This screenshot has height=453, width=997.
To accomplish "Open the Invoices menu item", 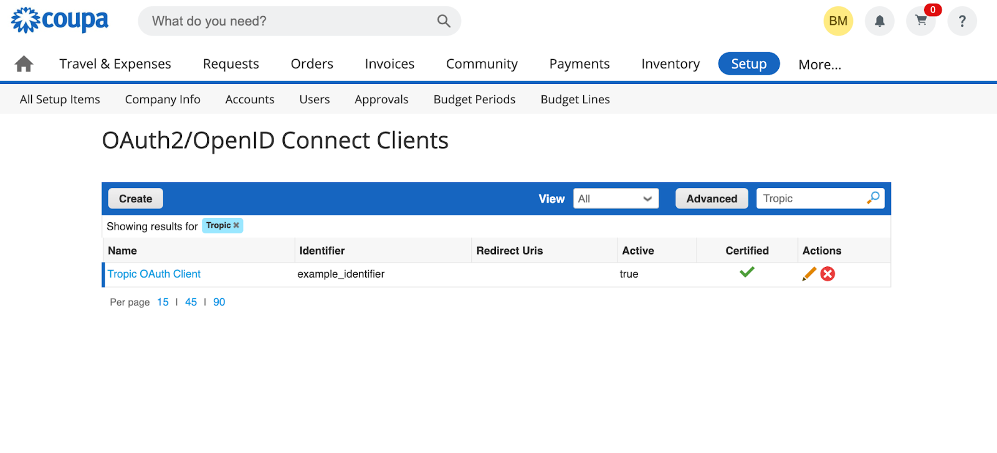I will click(x=389, y=64).
